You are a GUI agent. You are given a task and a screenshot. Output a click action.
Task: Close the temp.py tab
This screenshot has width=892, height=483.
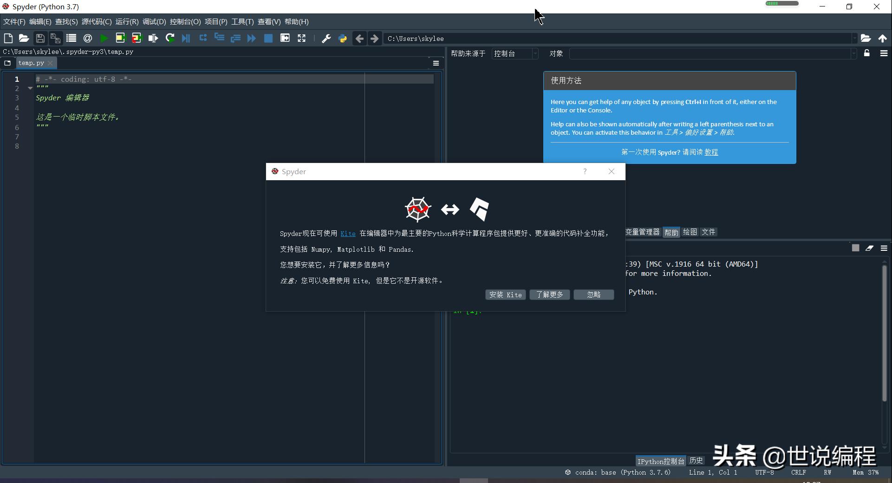[50, 63]
